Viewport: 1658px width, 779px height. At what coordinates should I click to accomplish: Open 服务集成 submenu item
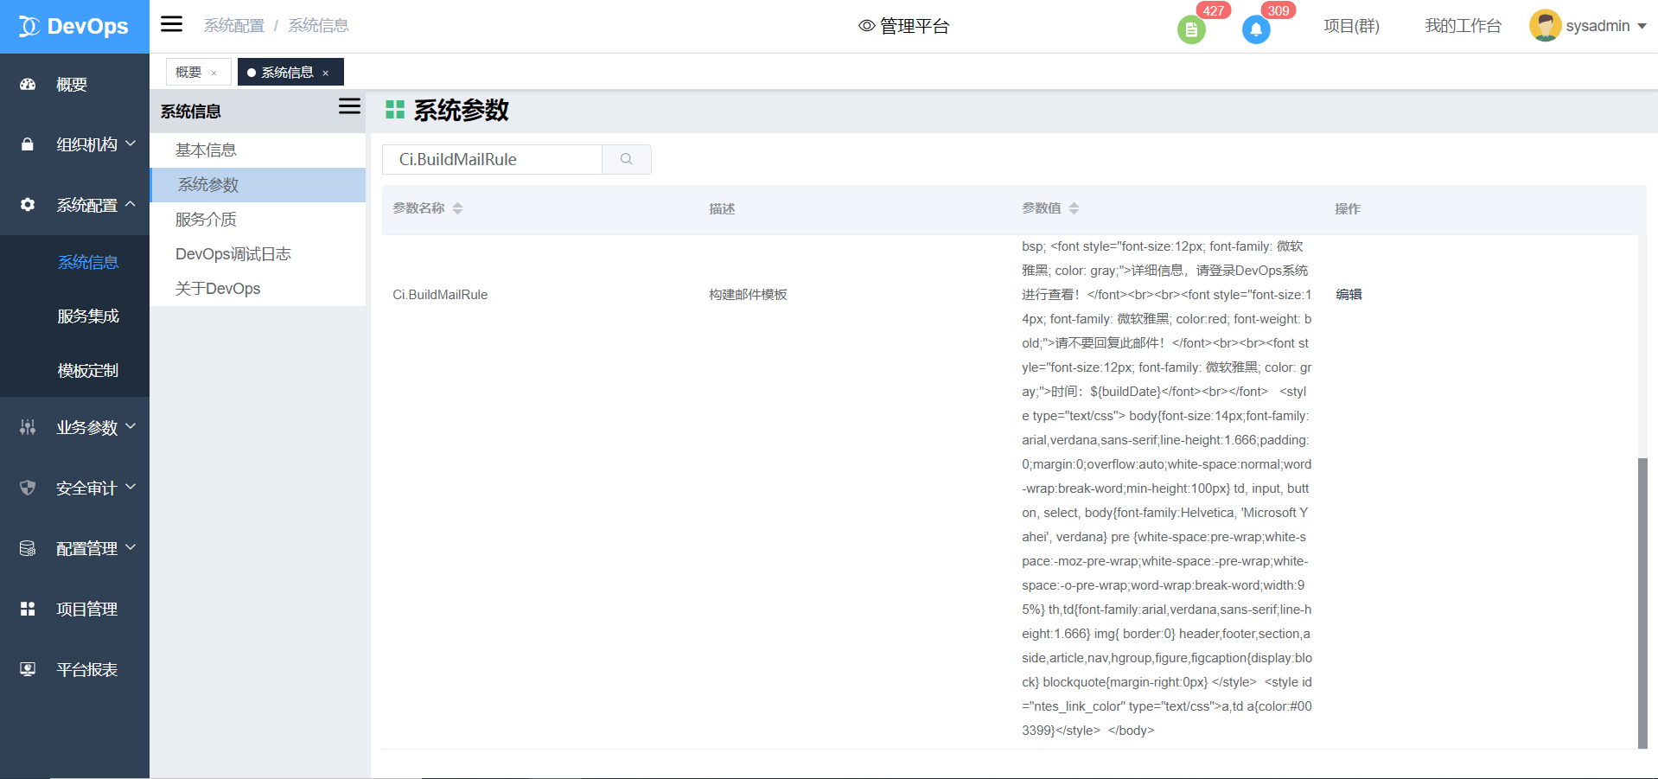(x=88, y=316)
